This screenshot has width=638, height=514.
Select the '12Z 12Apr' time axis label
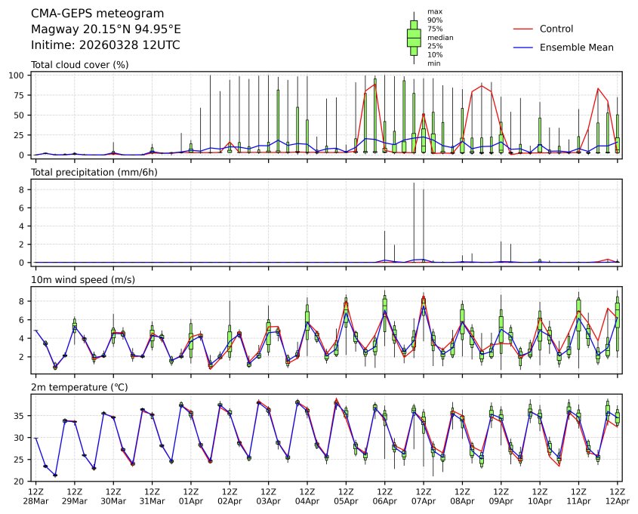(x=618, y=495)
